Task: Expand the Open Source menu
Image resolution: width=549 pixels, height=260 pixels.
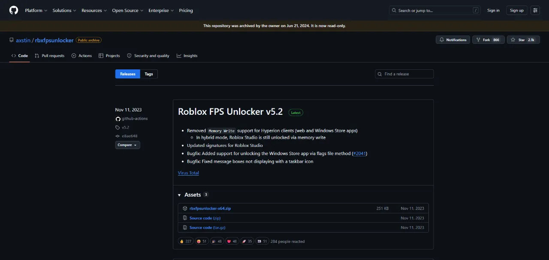Action: (x=127, y=10)
